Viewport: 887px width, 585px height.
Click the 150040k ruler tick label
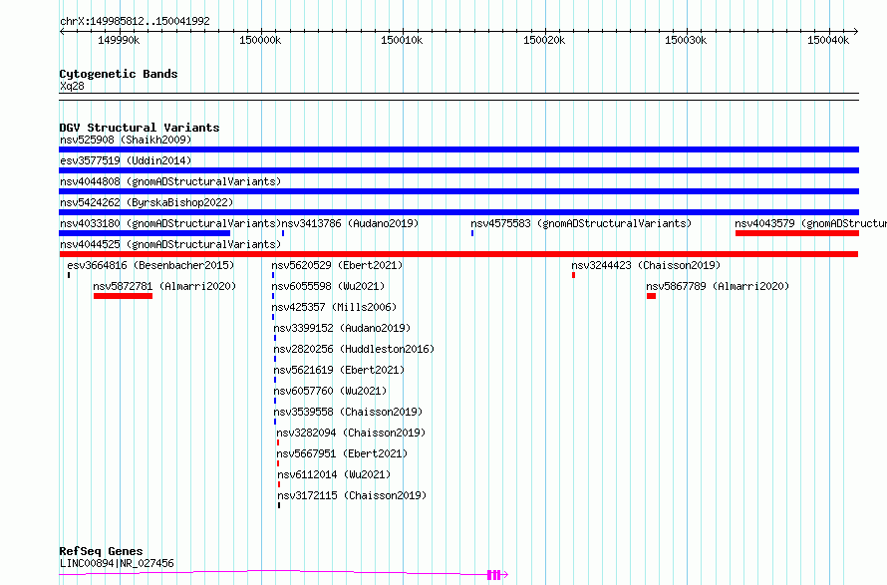point(828,40)
